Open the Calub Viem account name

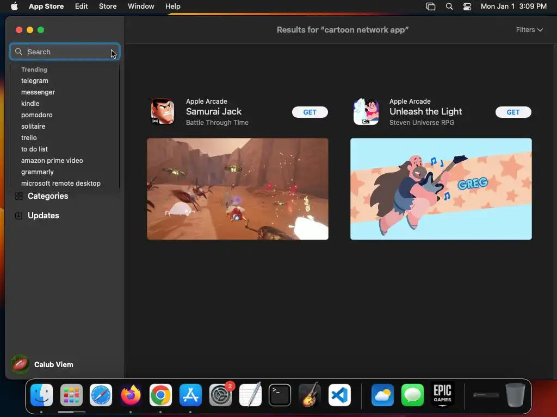coord(54,364)
